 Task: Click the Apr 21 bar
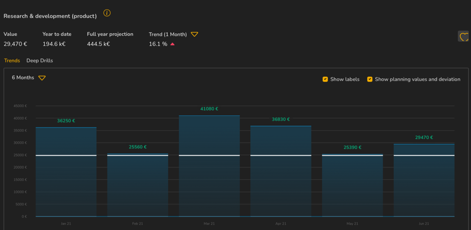click(x=280, y=176)
